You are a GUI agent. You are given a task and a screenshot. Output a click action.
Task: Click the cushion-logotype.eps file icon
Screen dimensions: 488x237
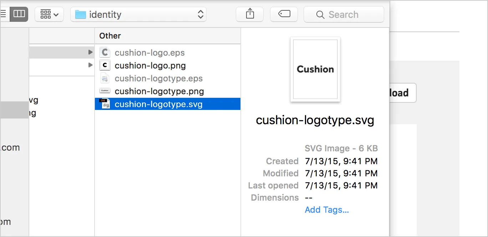coord(105,78)
